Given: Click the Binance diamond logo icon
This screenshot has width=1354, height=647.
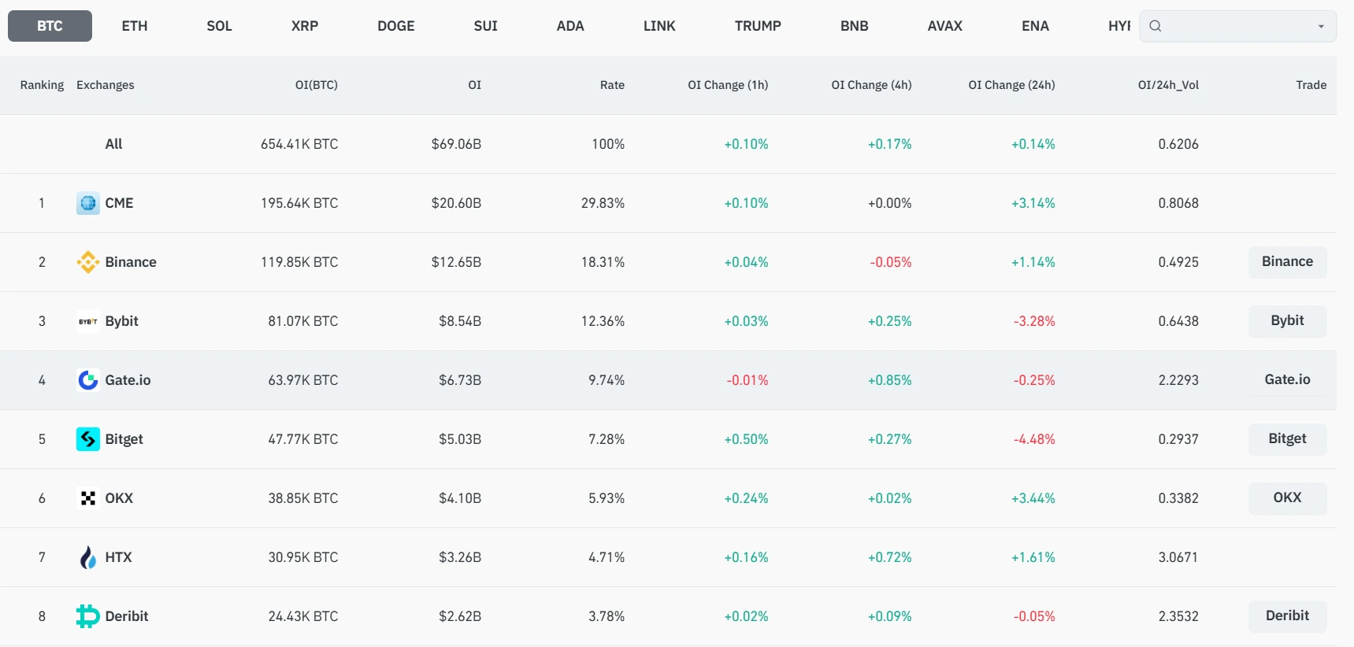Looking at the screenshot, I should pyautogui.click(x=88, y=262).
